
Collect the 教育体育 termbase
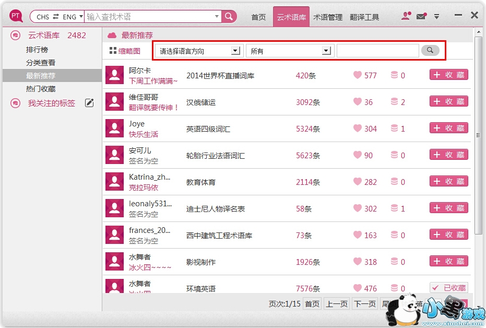[x=448, y=181]
